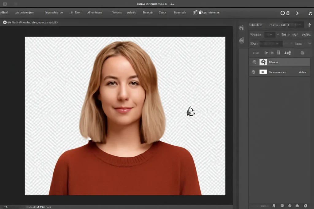
Task: Open the 'Alfrumidena' menu
Action: [x=94, y=12]
